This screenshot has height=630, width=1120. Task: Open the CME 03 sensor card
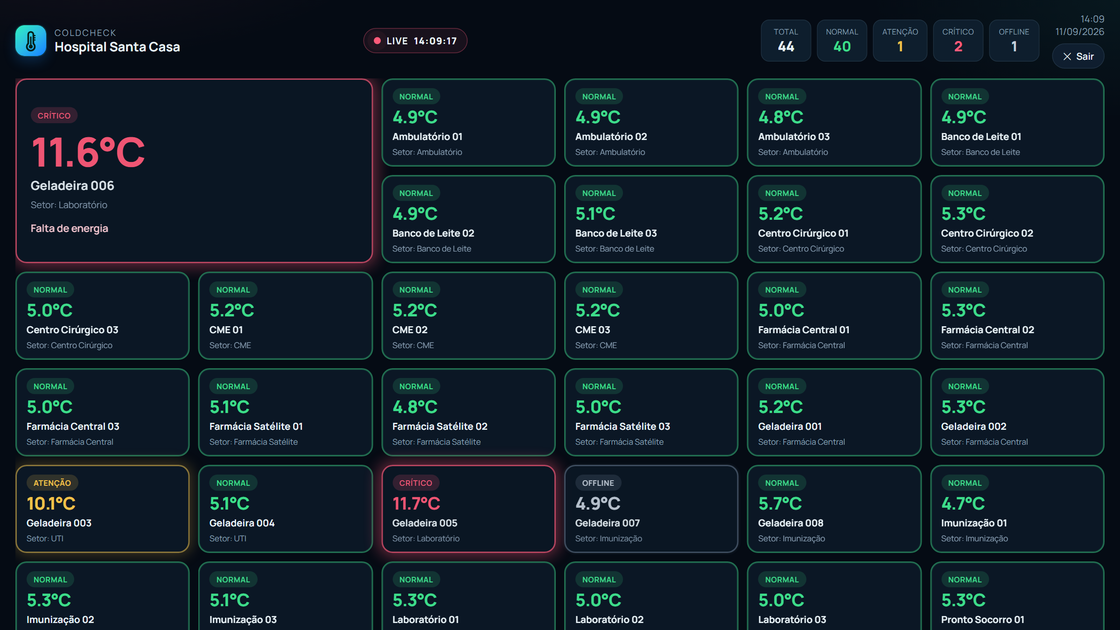[x=651, y=316]
